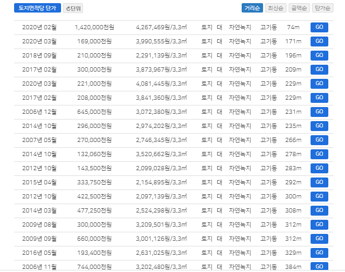The width and height of the screenshot is (345, 272).
Task: Open GO for the 329m row
Action: pos(319,253)
